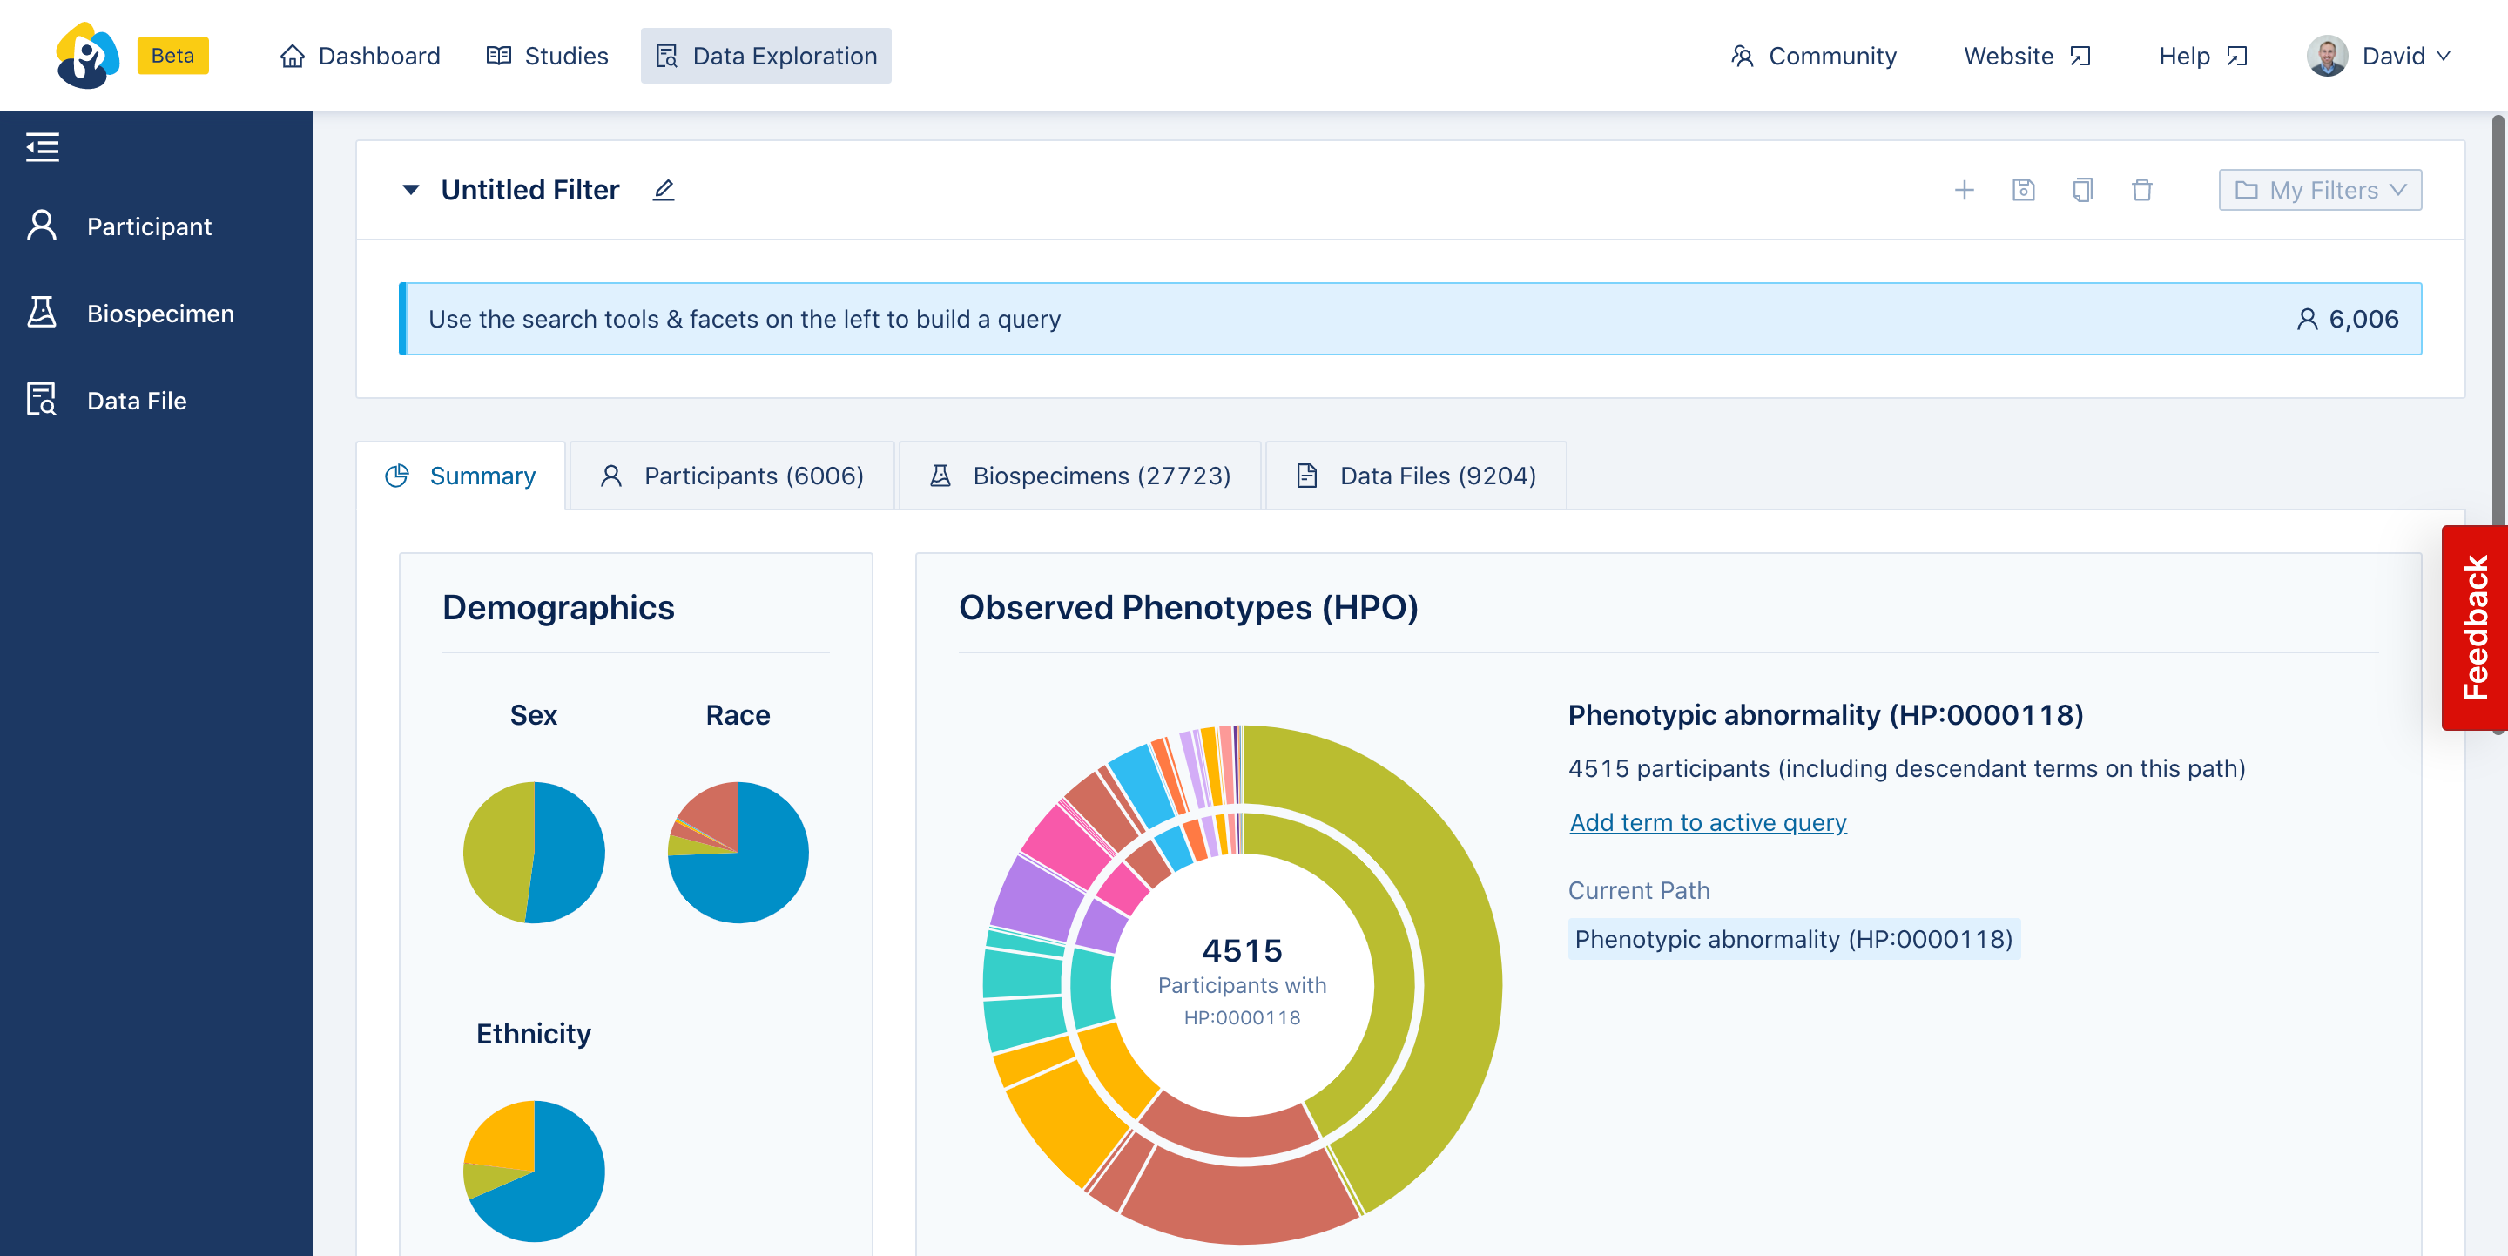The image size is (2508, 1256).
Task: Open the Biospecimen sidebar section
Action: pyautogui.click(x=159, y=314)
